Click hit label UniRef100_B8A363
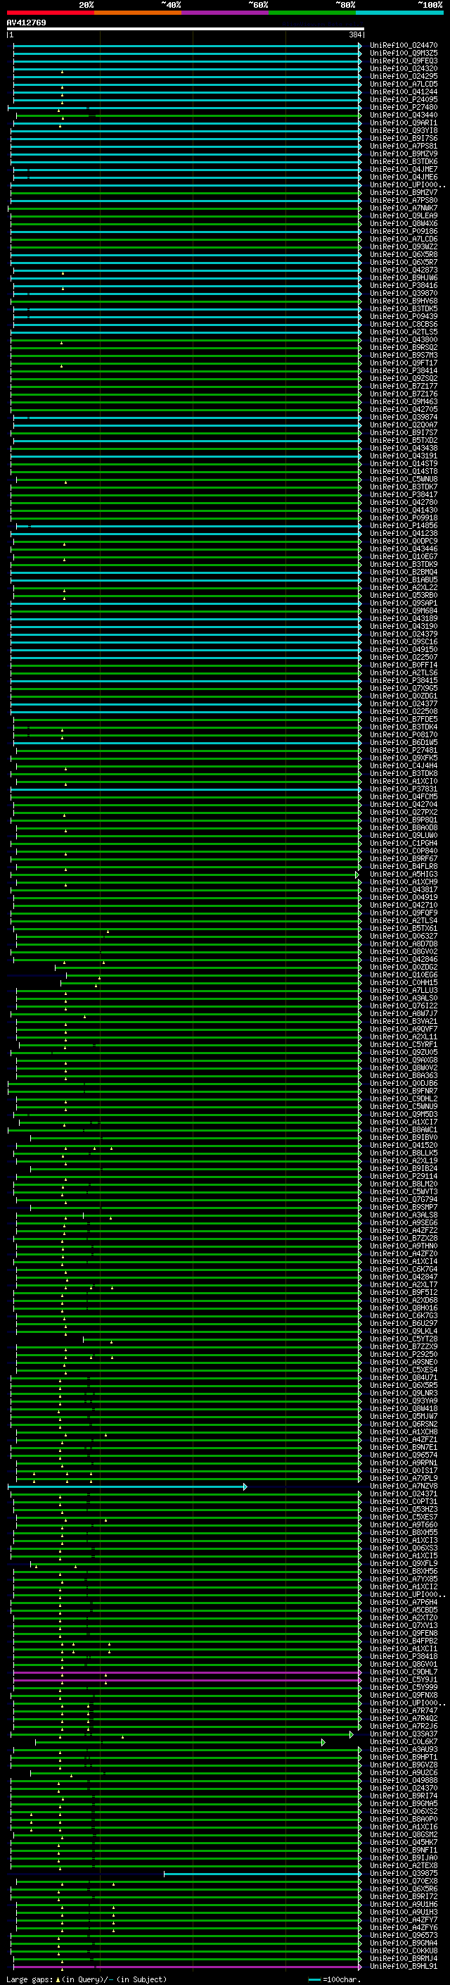Image resolution: width=450 pixels, height=1985 pixels. click(x=404, y=1076)
